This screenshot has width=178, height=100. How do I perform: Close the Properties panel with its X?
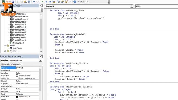coord(41,56)
